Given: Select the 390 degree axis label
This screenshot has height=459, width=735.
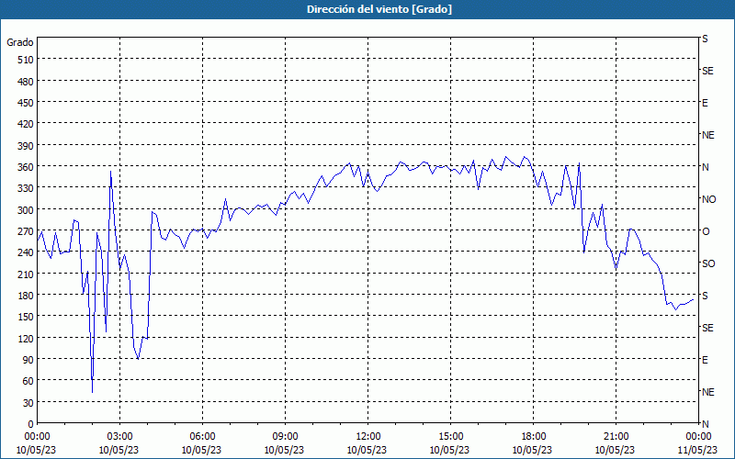Looking at the screenshot, I should (26, 146).
